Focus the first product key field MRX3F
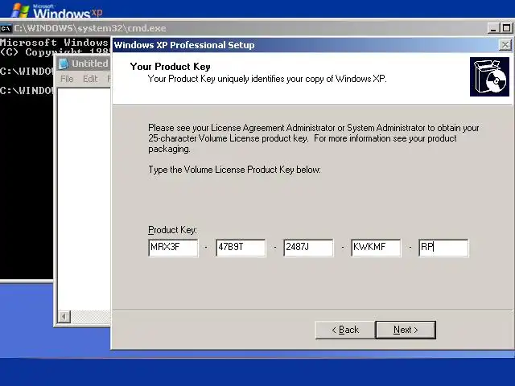This screenshot has height=386, width=515. [173, 248]
